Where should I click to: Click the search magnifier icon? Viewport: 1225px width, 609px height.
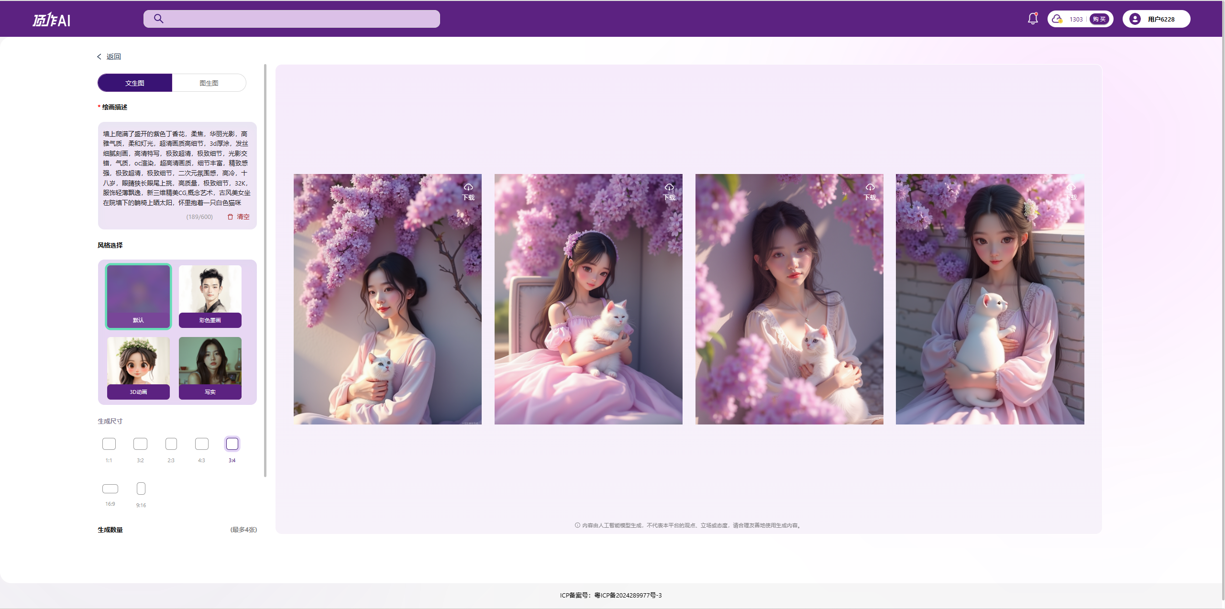coord(159,19)
